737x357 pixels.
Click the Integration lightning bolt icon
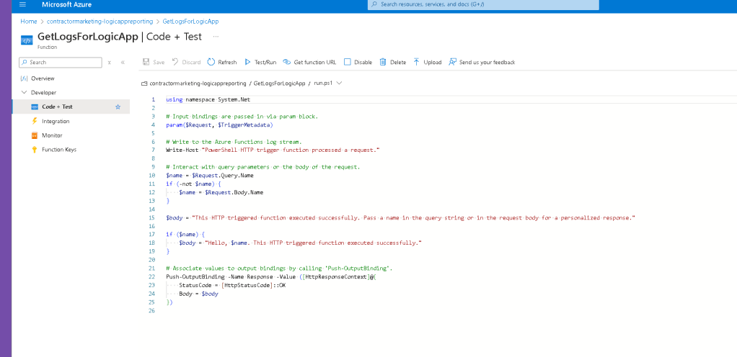(x=35, y=121)
